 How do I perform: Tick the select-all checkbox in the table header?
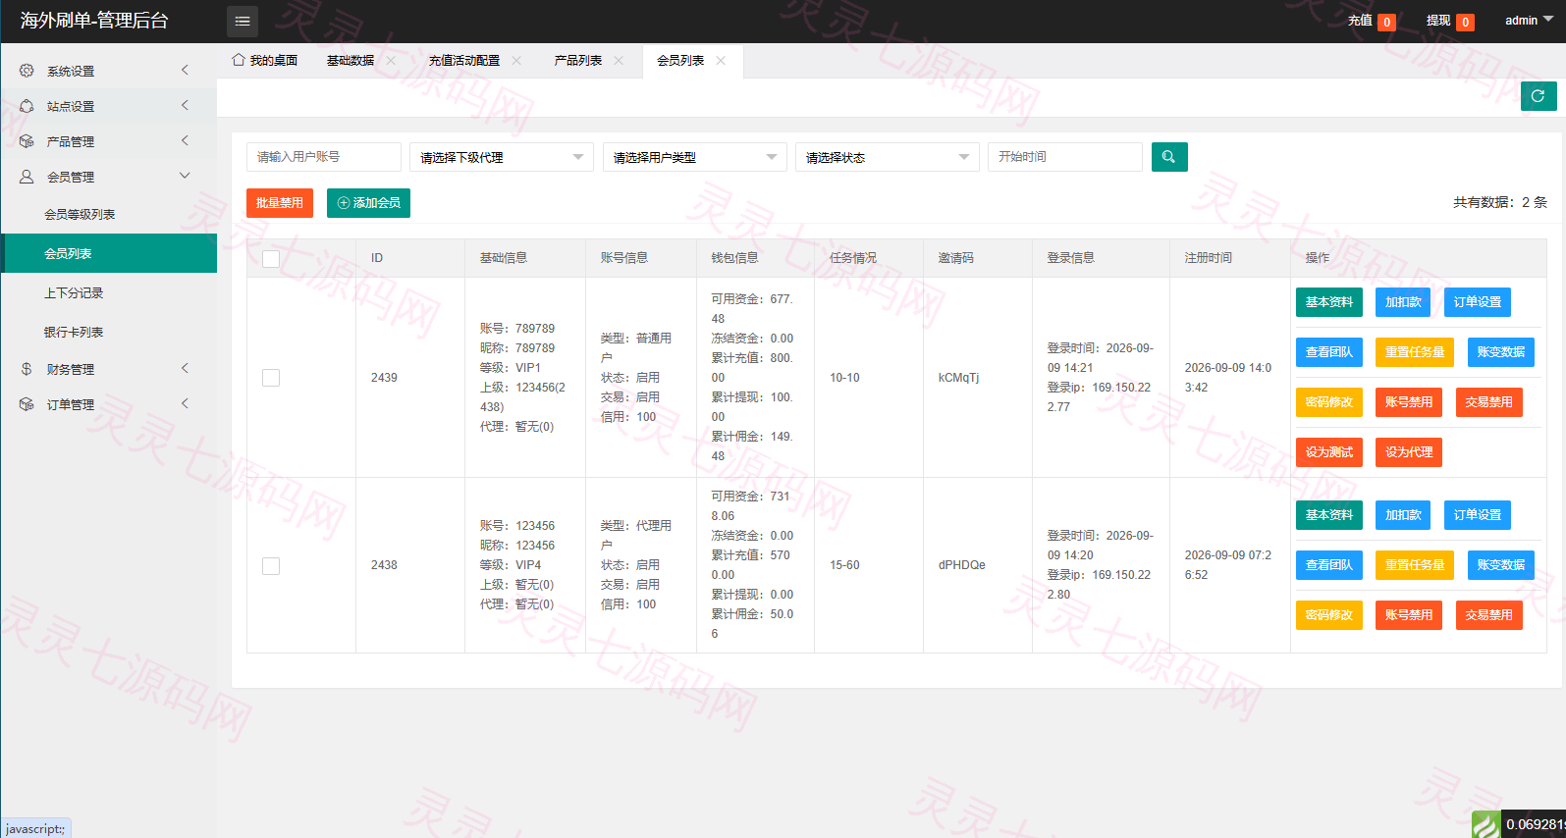(271, 258)
